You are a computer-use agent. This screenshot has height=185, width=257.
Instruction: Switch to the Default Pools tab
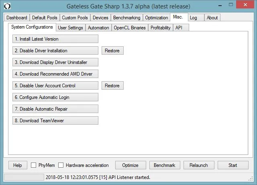[x=45, y=18]
